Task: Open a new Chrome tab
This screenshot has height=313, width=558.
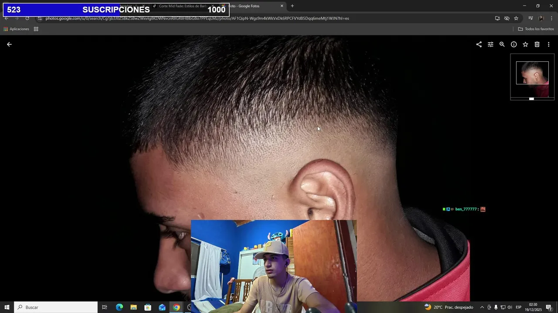Action: [x=292, y=6]
